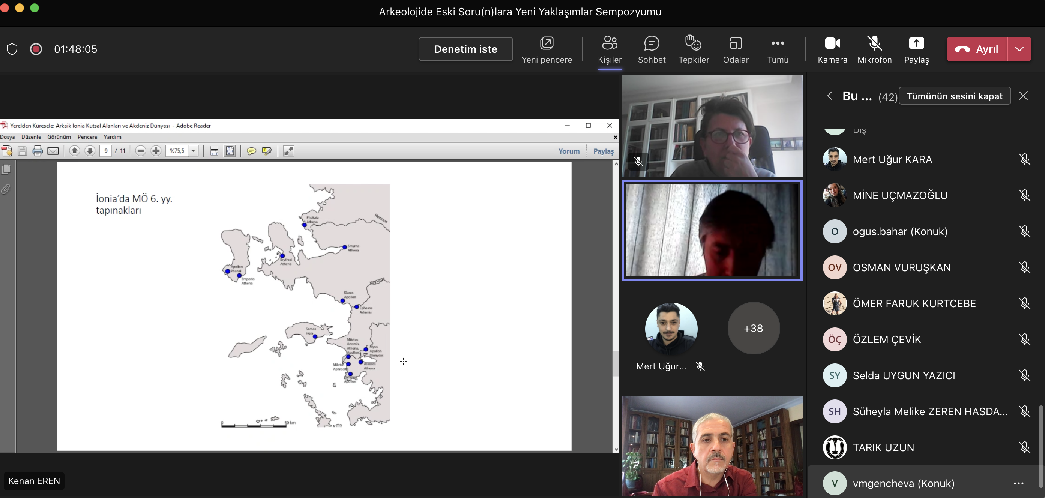Select participant OSMAN VURUŞKAN
This screenshot has width=1045, height=498.
(923, 267)
